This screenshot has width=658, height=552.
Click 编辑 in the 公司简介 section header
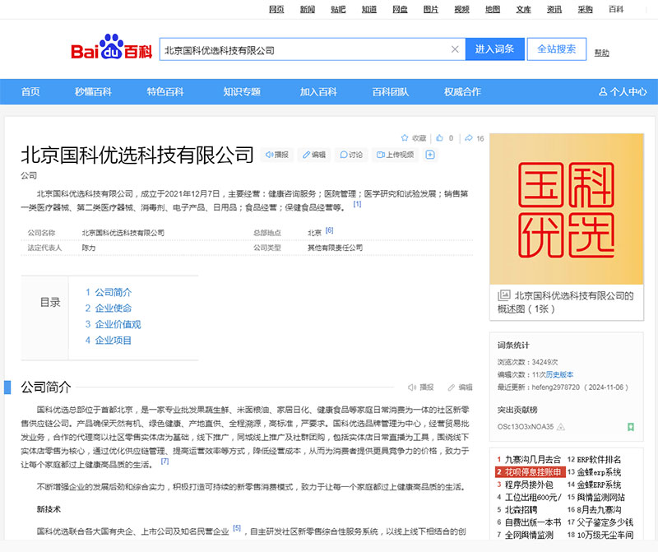460,387
